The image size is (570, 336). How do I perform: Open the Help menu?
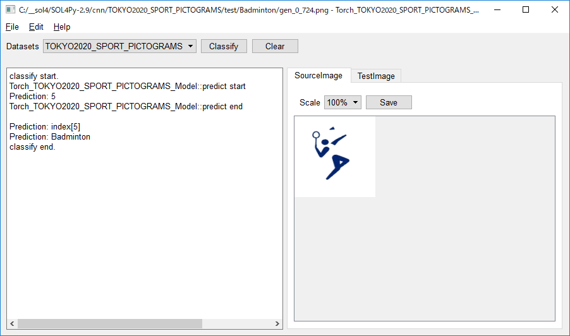coord(62,27)
